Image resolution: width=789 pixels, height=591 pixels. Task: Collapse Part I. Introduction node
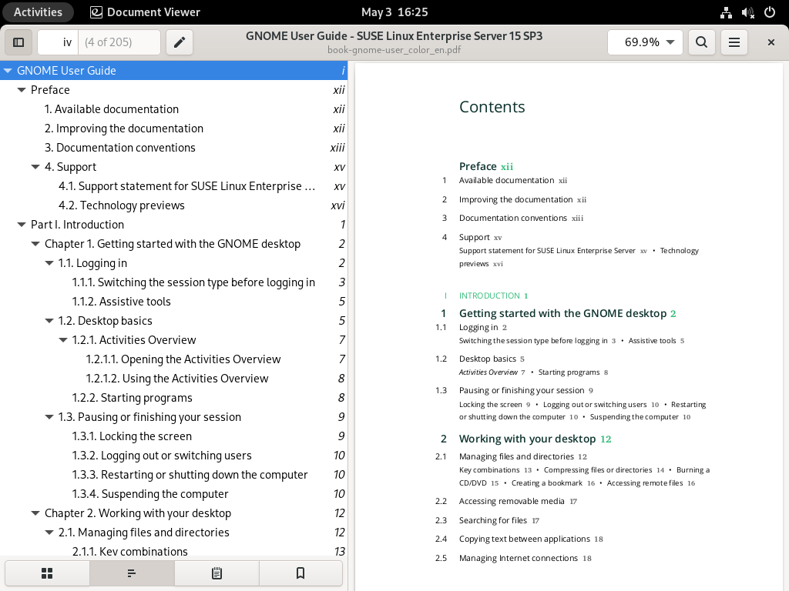(x=22, y=225)
